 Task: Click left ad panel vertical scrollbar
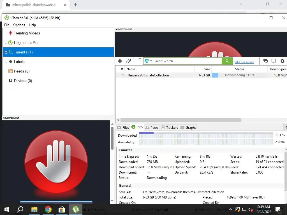[x=112, y=138]
